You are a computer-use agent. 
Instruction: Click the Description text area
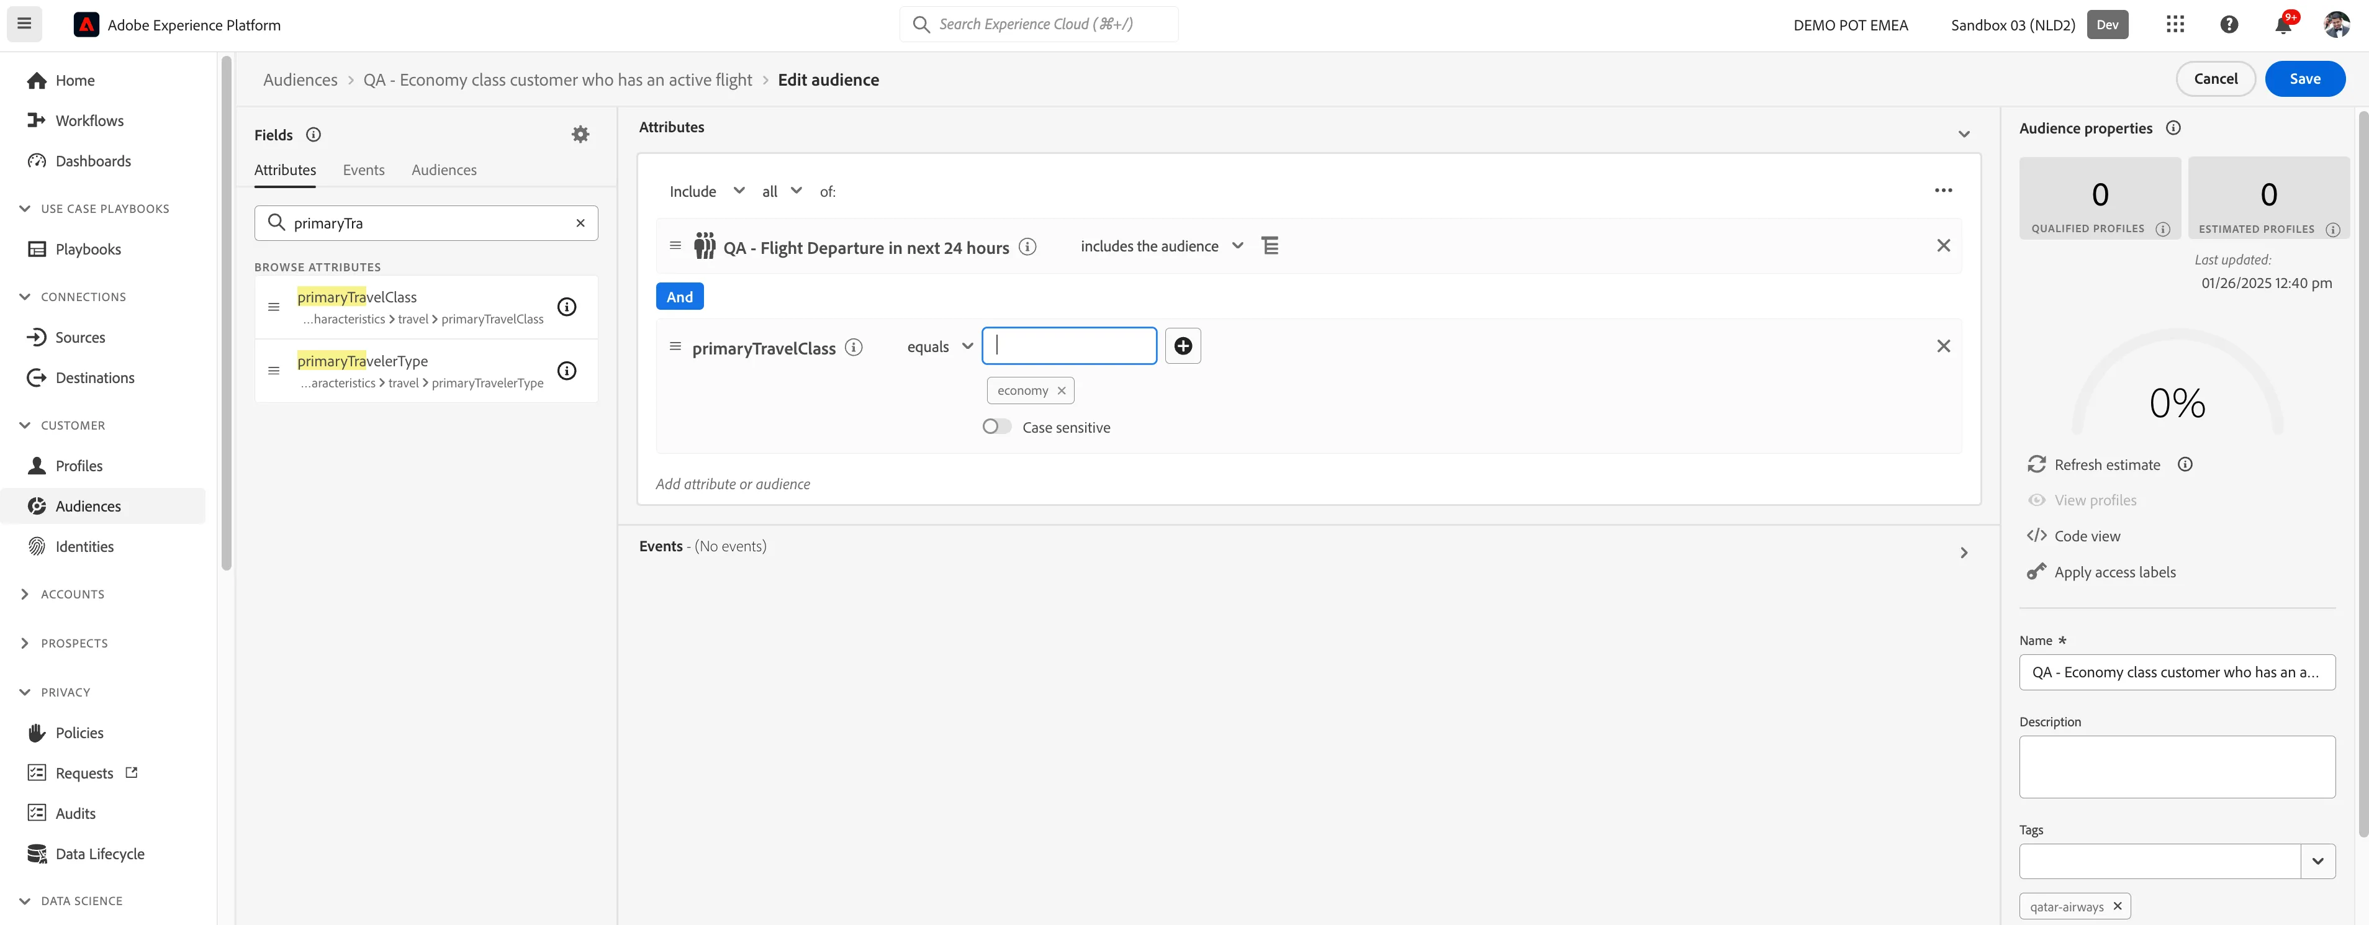point(2177,767)
